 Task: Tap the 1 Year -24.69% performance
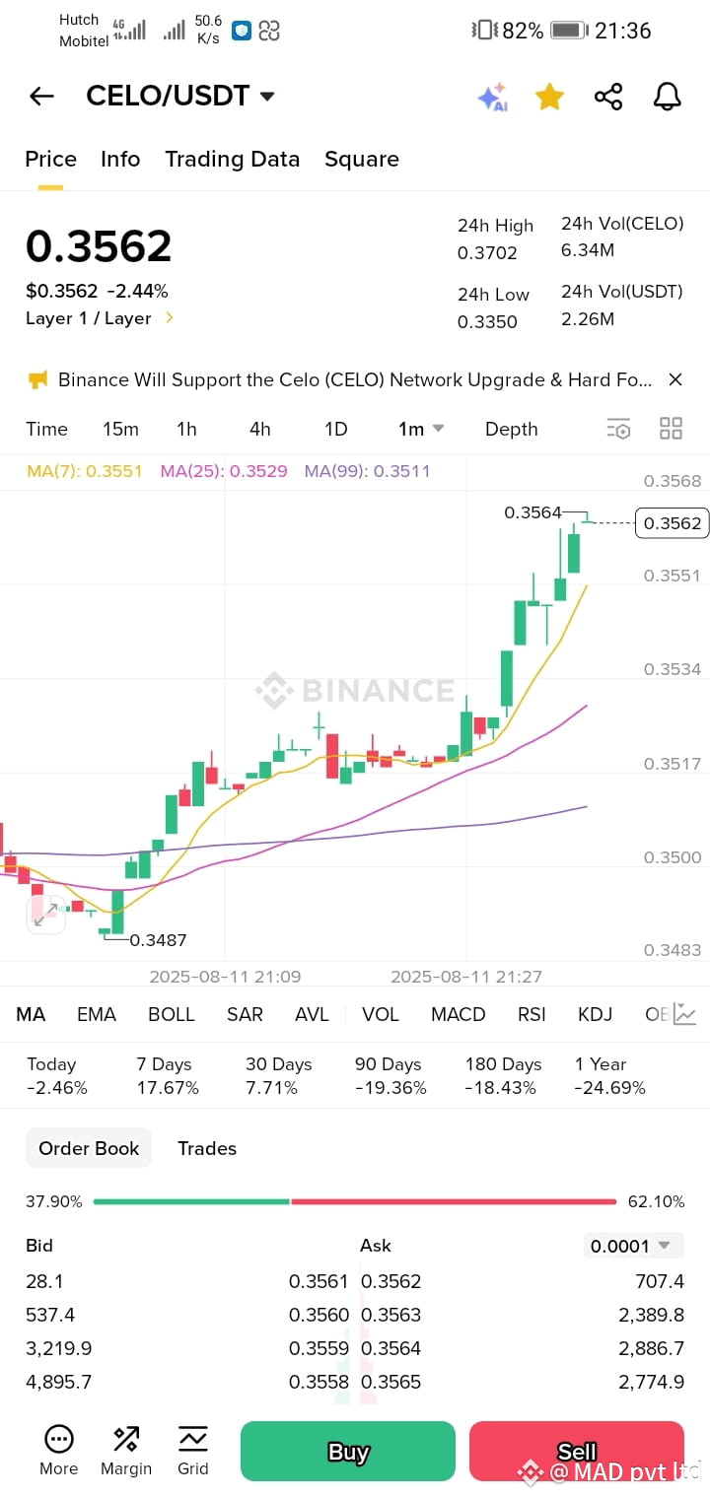pyautogui.click(x=609, y=1075)
